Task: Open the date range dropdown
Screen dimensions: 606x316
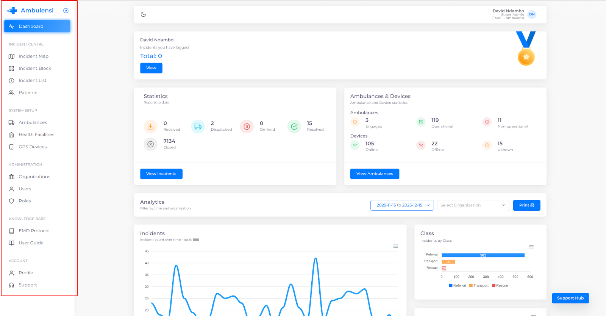Action: (x=402, y=205)
